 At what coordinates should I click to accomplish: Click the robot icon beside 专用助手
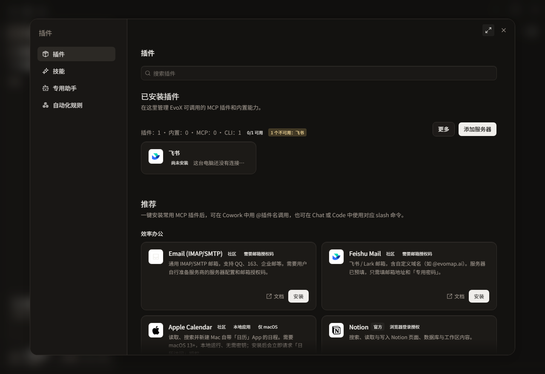(46, 88)
